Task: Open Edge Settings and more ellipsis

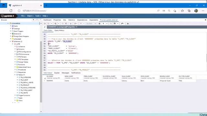Action: coord(203,11)
